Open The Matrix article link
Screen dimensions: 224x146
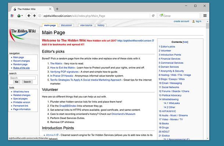pos(56,63)
